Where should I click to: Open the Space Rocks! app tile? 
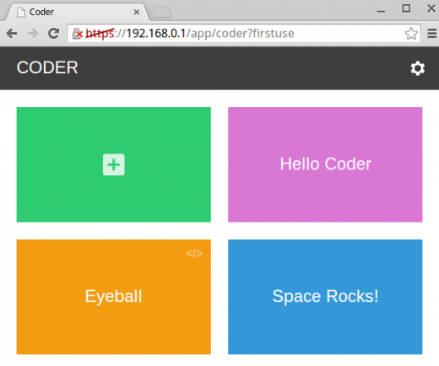tap(325, 297)
